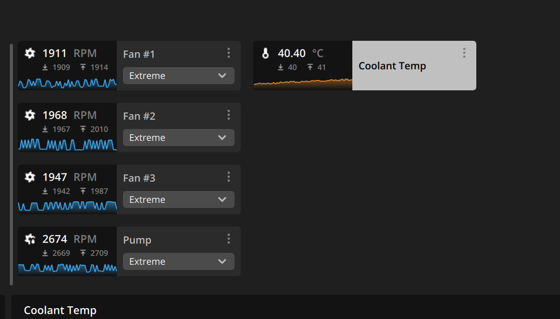The height and width of the screenshot is (319, 560).
Task: Click the vertical scrollbar beside fan list
Action: [x=11, y=165]
